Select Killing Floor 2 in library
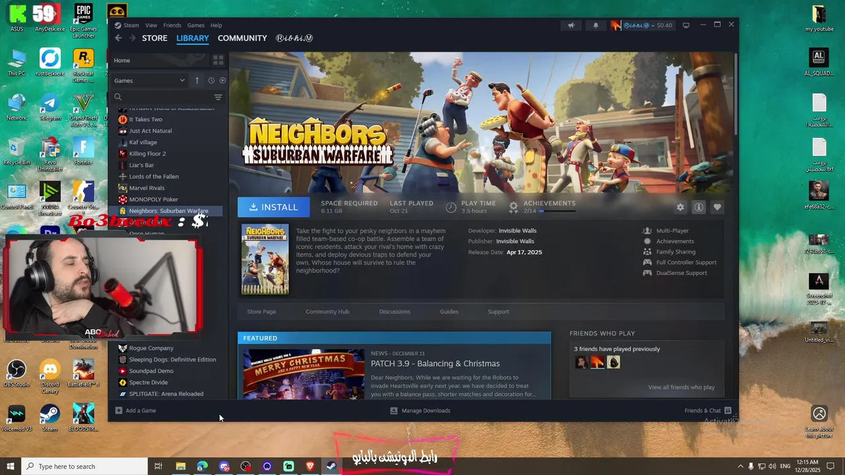Viewport: 845px width, 475px height. point(147,154)
